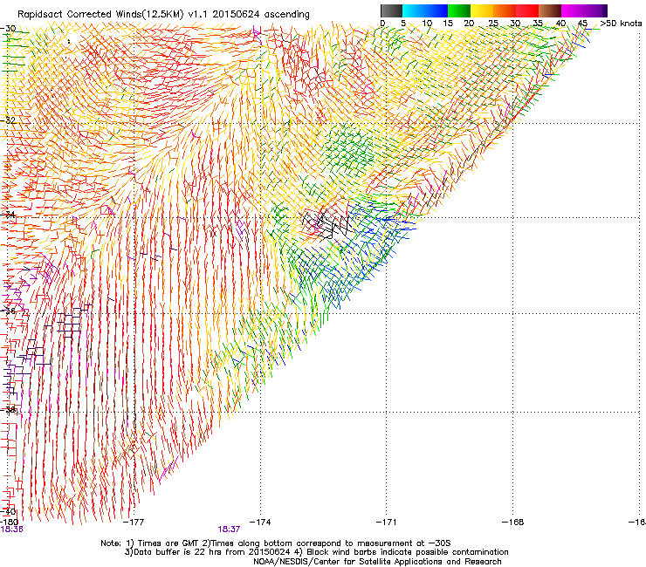Viewport: 646px width, 567px height.
Task: Click the black contaminated wind barbs cluster
Action: 327,224
